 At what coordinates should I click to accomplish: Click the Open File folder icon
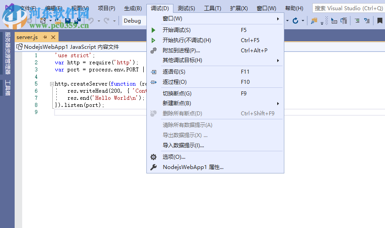(x=58, y=21)
